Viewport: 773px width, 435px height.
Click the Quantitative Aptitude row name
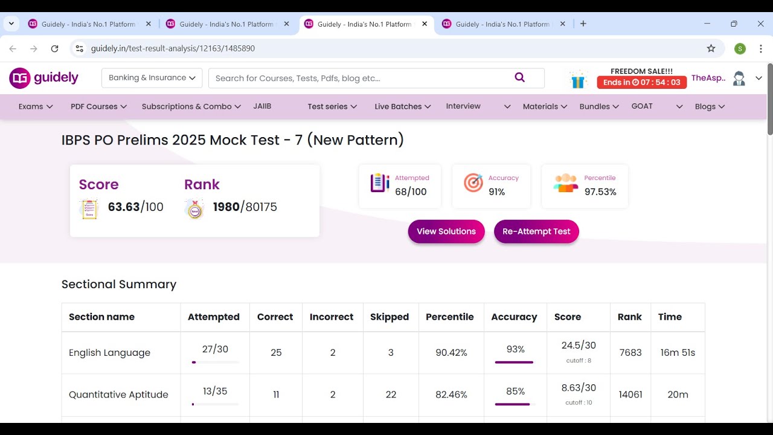tap(118, 395)
